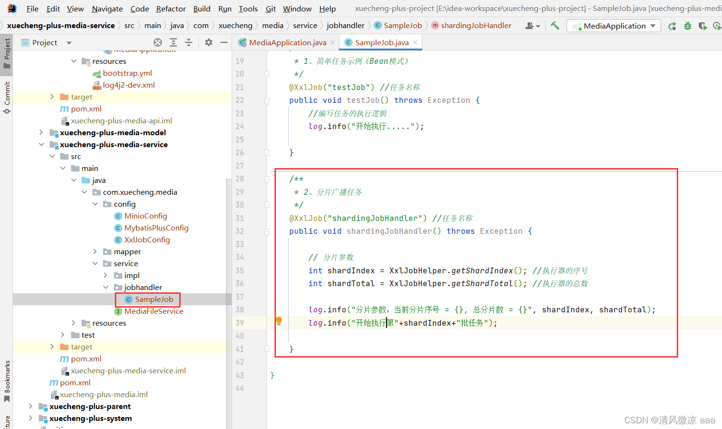Toggle code fold marker at line 20
This screenshot has height=429, width=722.
(x=267, y=74)
